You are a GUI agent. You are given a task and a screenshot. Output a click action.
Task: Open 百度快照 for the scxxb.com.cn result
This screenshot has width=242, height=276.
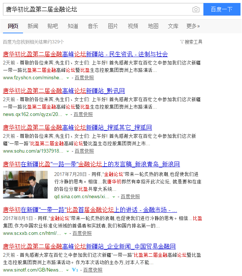[x=82, y=233]
